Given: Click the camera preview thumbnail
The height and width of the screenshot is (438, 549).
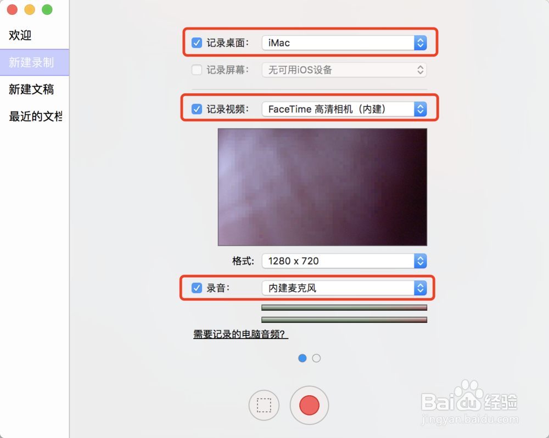Looking at the screenshot, I should (322, 187).
